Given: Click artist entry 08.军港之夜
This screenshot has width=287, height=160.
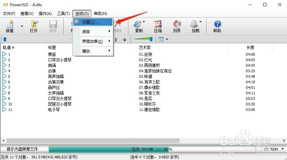Looking at the screenshot, I should (x=149, y=93).
